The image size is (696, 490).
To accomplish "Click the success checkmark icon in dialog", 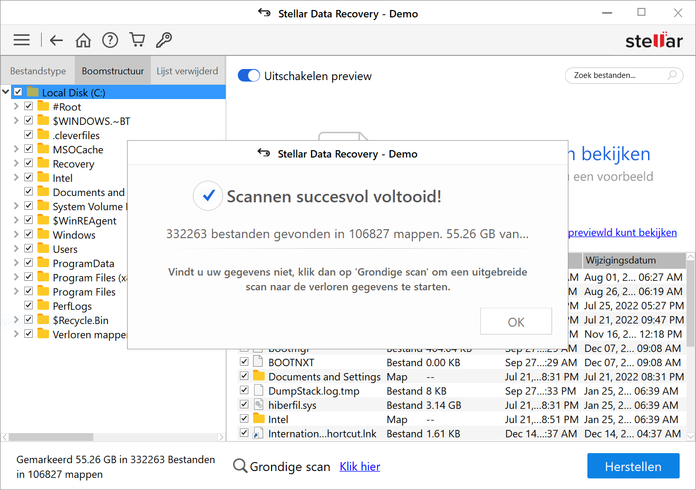I will click(x=208, y=196).
